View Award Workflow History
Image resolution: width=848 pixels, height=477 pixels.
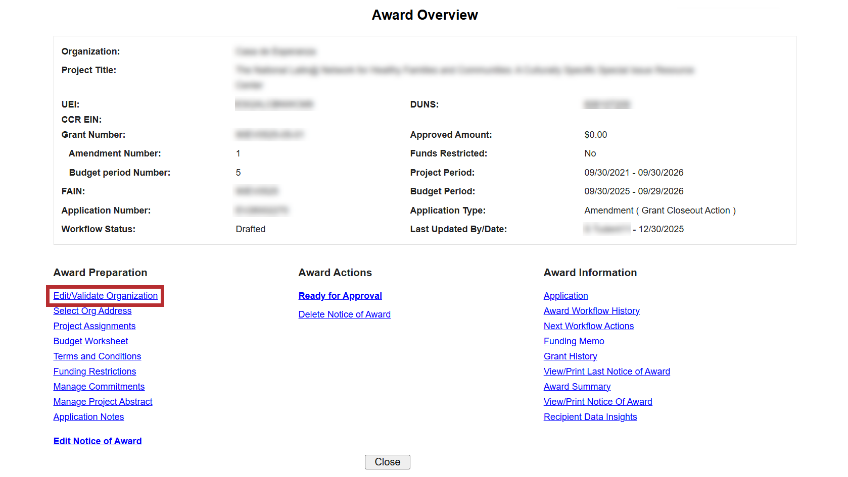click(x=591, y=311)
